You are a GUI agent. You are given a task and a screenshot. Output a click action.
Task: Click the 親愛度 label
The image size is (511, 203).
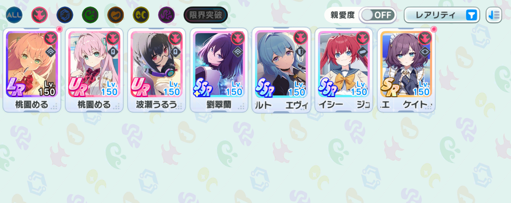[343, 15]
